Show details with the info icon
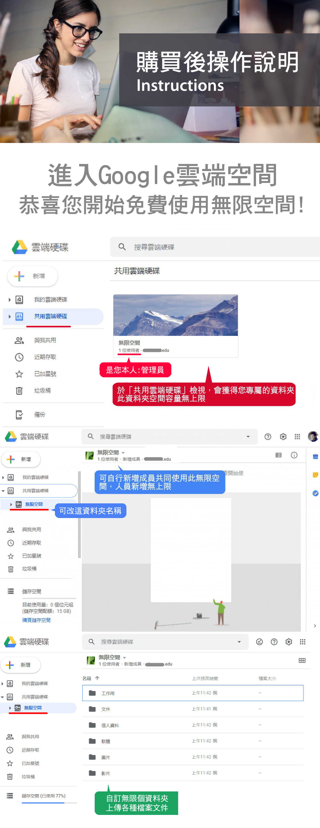The height and width of the screenshot is (828, 320). coord(294,455)
